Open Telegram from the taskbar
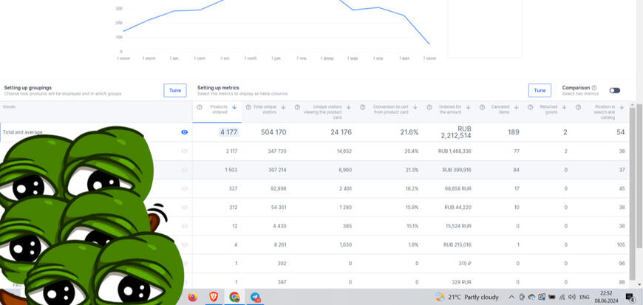The height and width of the screenshot is (305, 643). 255,297
